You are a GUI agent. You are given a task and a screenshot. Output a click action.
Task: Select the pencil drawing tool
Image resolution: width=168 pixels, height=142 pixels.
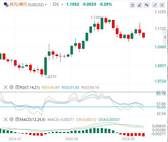pyautogui.click(x=140, y=5)
